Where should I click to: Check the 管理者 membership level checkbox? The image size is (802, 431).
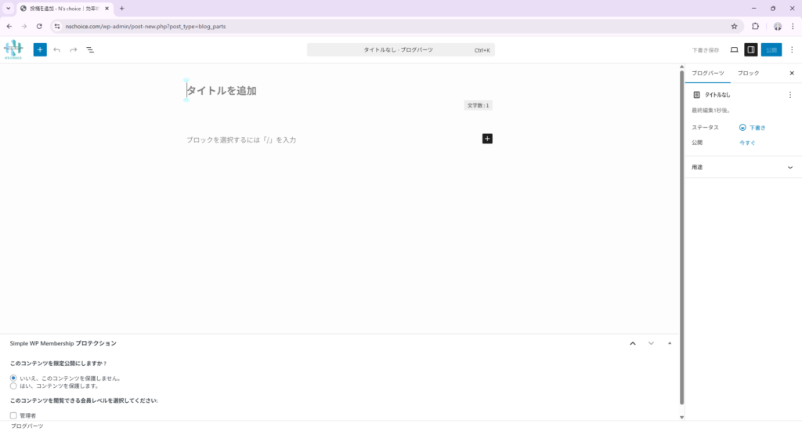(x=13, y=415)
